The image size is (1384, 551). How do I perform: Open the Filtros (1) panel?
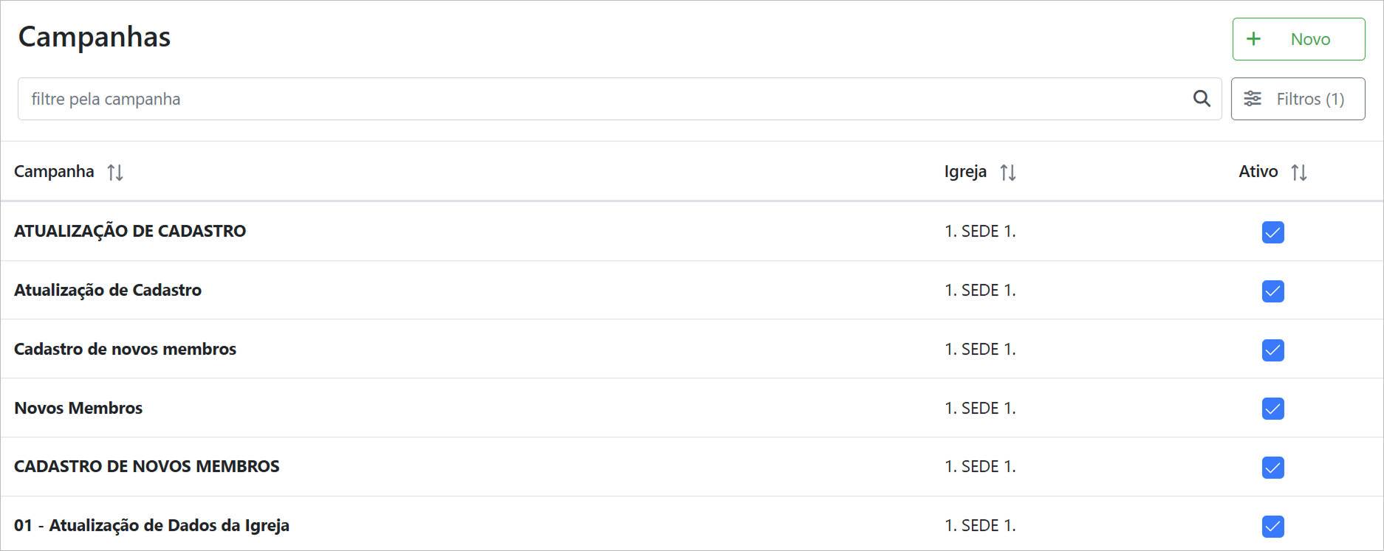[x=1298, y=99]
